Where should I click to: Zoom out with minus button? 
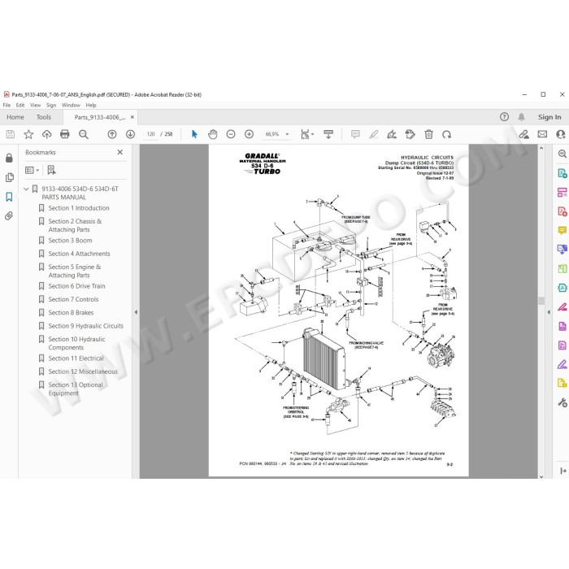click(x=231, y=134)
